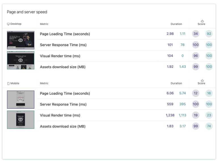Screen dimensions: 218x162
Task: Click the Mobile Metric column header
Action: (44, 83)
